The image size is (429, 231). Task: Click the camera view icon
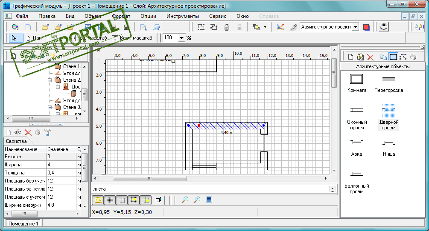tap(158, 200)
